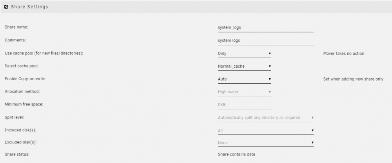This screenshot has height=163, width=392.
Task: Click the Minimum free space field
Action: tap(245, 105)
